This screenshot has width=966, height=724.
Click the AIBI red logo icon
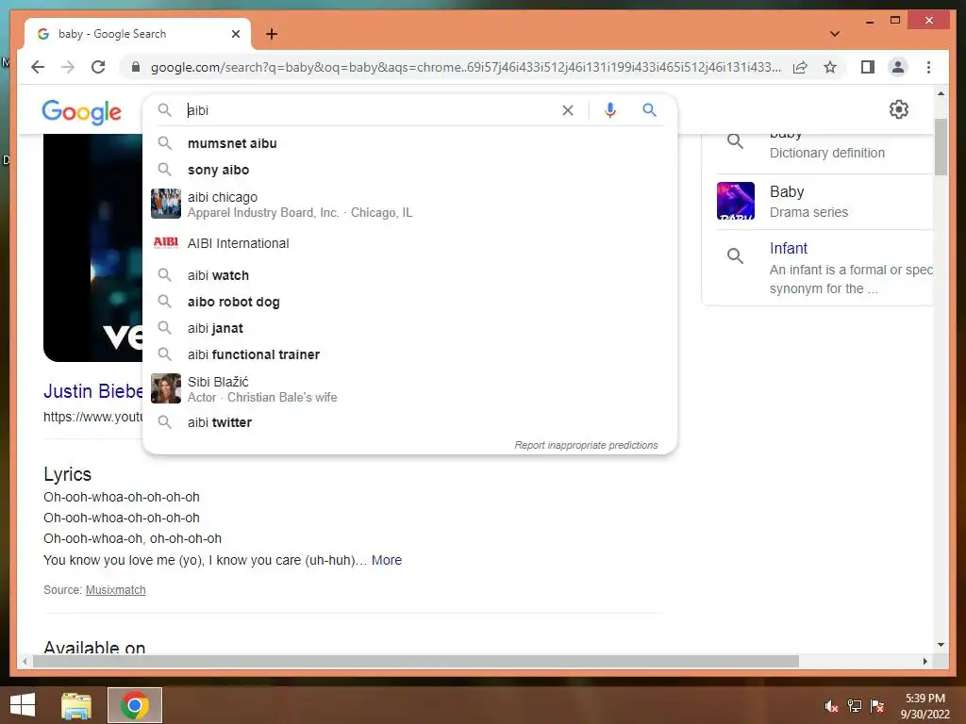pos(166,242)
